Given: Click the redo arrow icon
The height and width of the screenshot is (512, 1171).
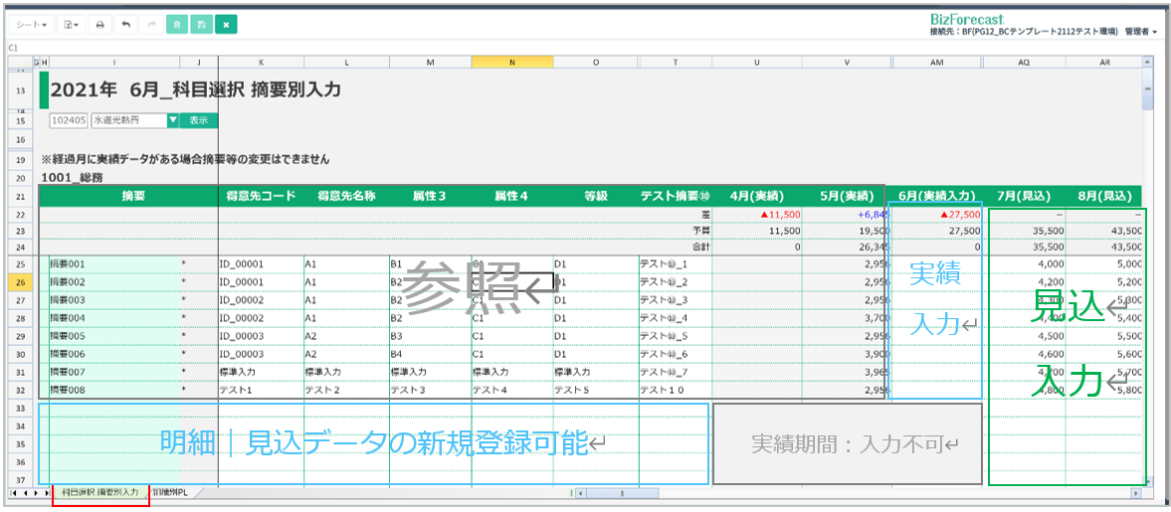Looking at the screenshot, I should click(x=150, y=24).
